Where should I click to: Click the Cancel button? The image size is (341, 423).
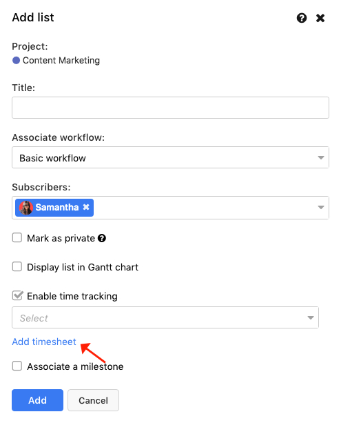pos(93,400)
